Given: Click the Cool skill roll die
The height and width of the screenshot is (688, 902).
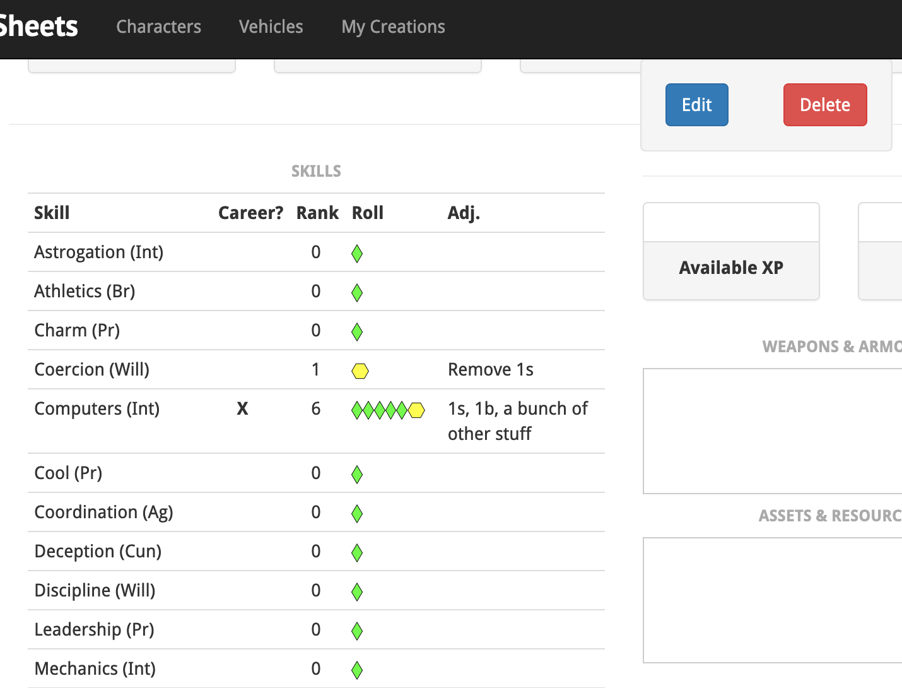Looking at the screenshot, I should tap(356, 474).
